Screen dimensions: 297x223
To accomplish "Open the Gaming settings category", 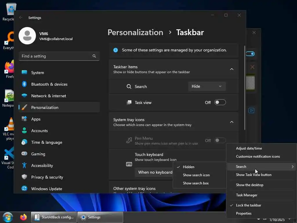I will 59,154.
